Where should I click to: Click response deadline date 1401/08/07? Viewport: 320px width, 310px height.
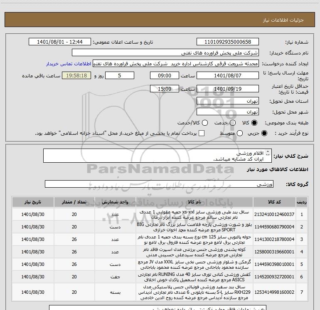click(228, 75)
